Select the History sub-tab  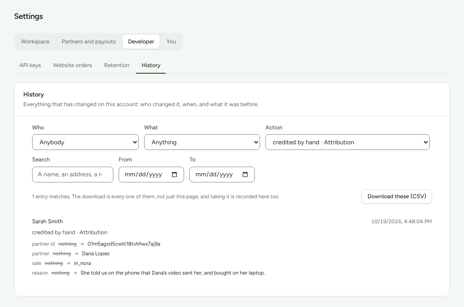151,65
